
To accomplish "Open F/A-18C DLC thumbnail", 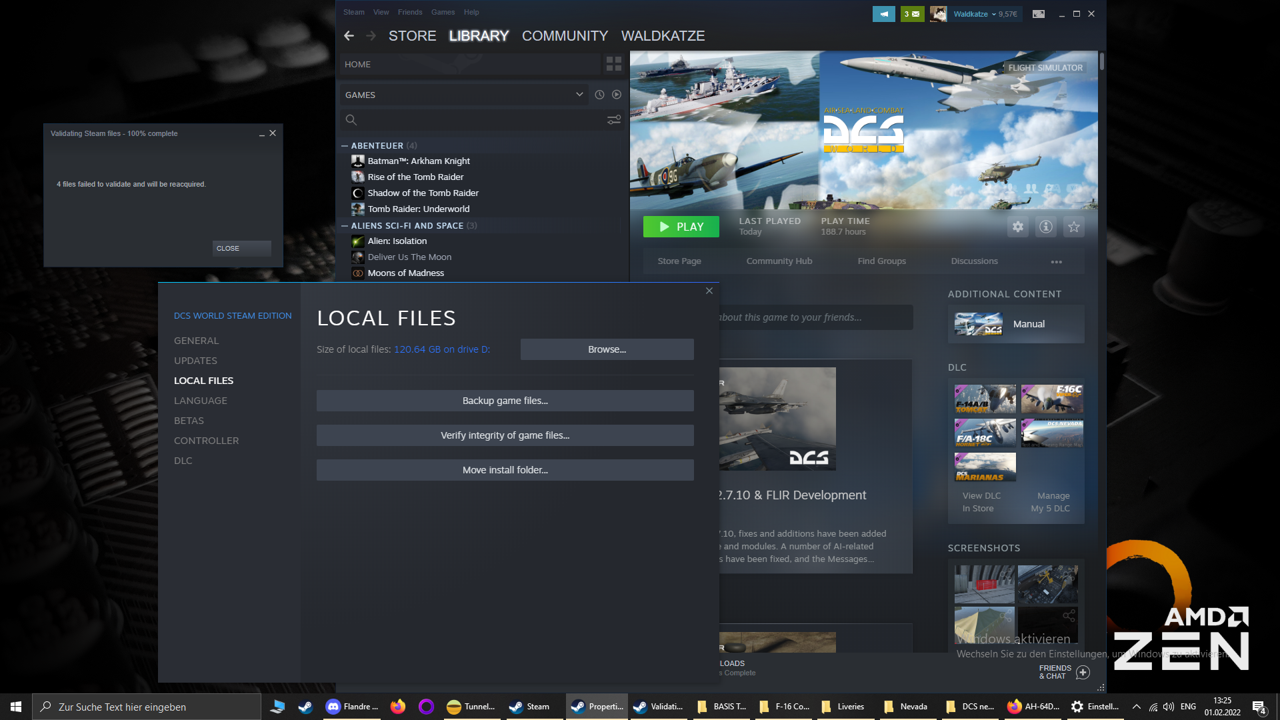I will [985, 433].
